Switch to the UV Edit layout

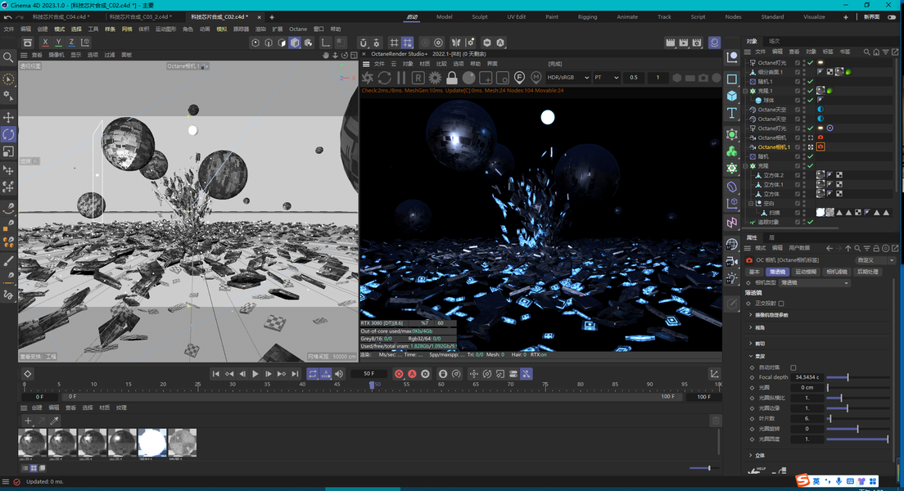(x=516, y=16)
